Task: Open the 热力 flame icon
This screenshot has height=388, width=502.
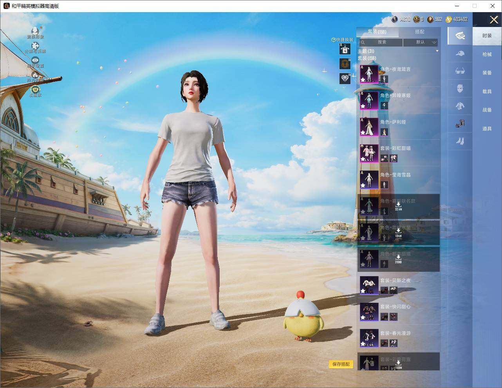Action: pos(35,75)
